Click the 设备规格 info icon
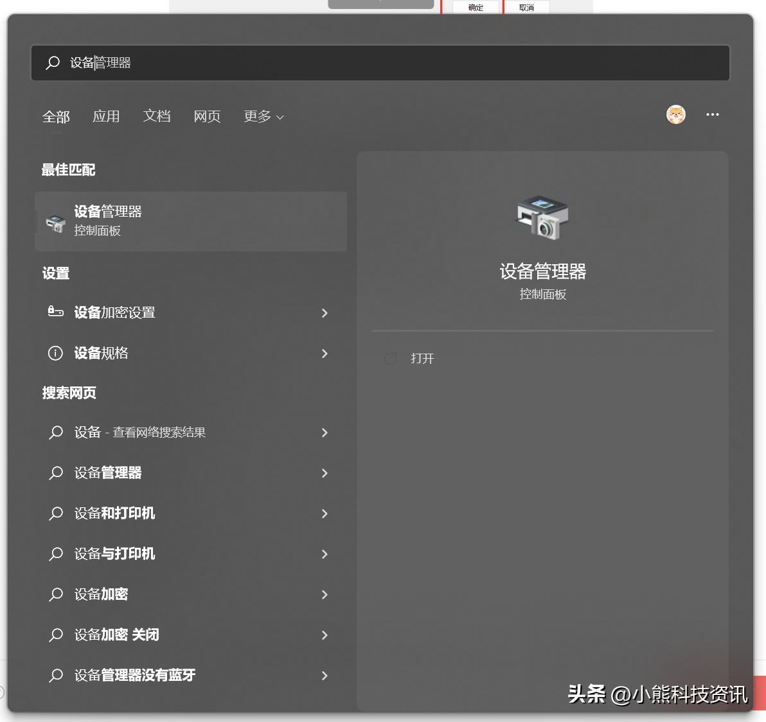This screenshot has height=722, width=766. [x=55, y=353]
